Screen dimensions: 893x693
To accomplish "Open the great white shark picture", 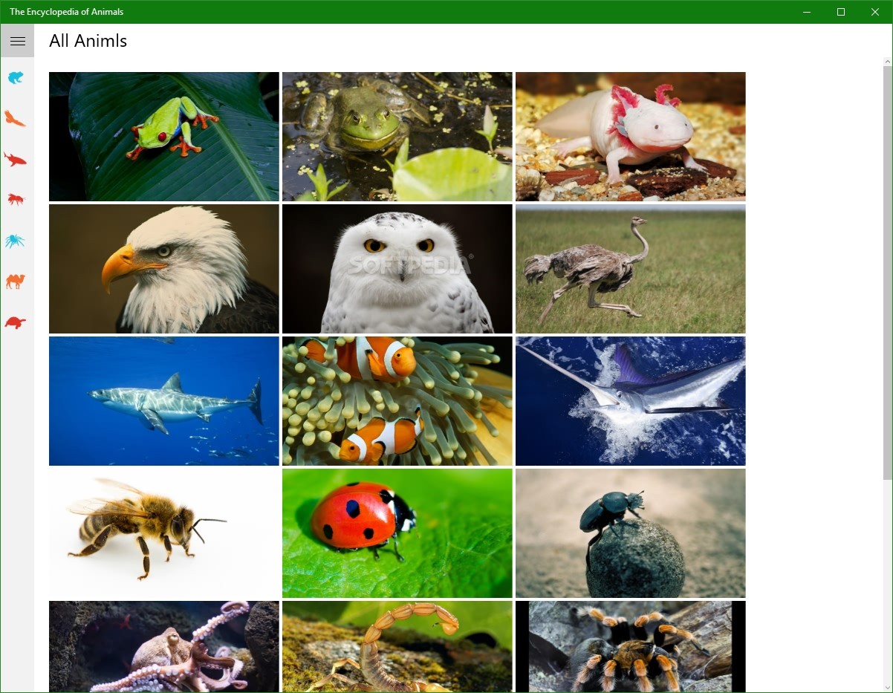I will pos(164,401).
